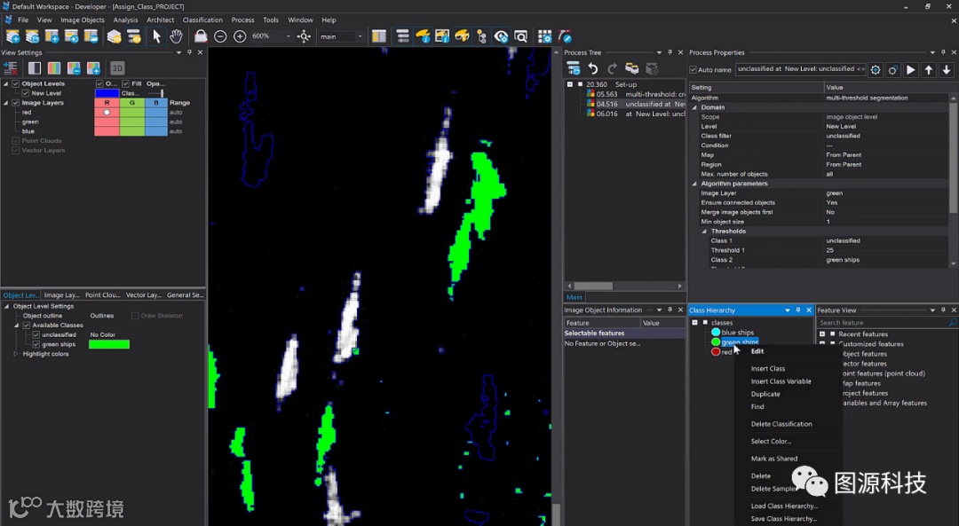
Task: Click the 3D view button
Action: click(117, 68)
